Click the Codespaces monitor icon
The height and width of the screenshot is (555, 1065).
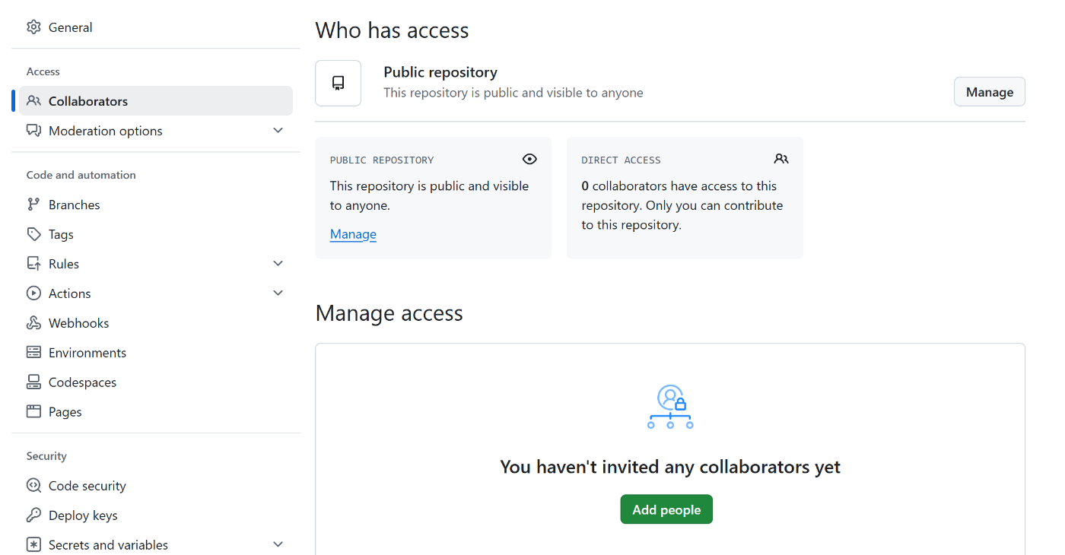[x=33, y=382]
